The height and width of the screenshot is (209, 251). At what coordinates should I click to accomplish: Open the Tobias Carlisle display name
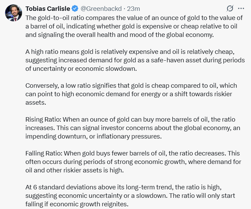click(x=47, y=8)
